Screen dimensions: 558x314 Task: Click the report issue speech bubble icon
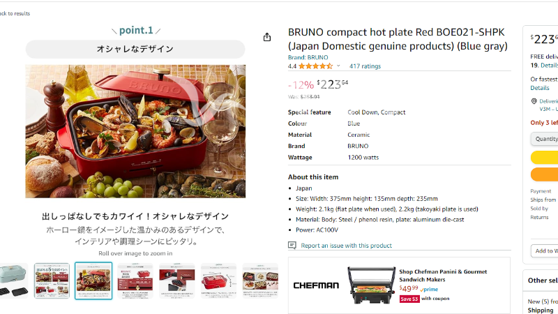click(292, 246)
